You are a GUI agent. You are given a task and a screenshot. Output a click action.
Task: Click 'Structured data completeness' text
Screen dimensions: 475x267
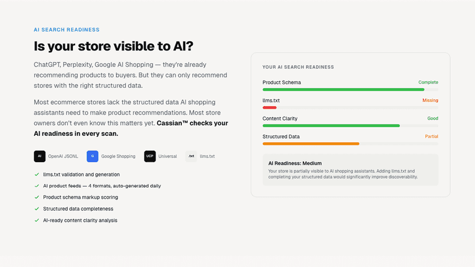point(78,209)
